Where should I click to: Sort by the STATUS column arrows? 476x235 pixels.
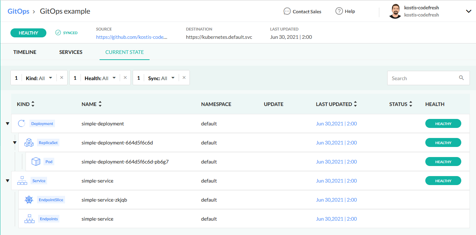(411, 104)
